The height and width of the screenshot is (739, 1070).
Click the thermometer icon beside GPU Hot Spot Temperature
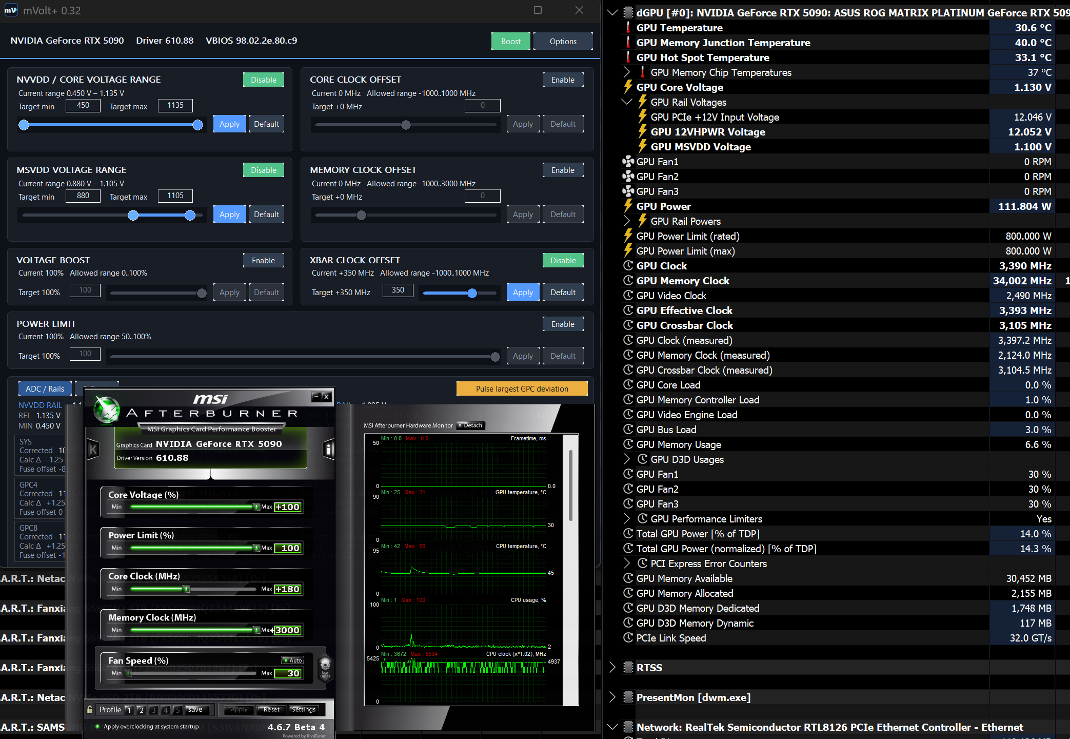tap(628, 57)
